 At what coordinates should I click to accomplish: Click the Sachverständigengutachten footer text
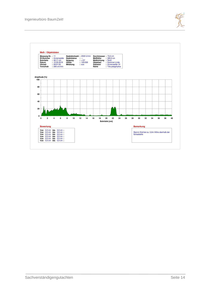click(x=49, y=277)
